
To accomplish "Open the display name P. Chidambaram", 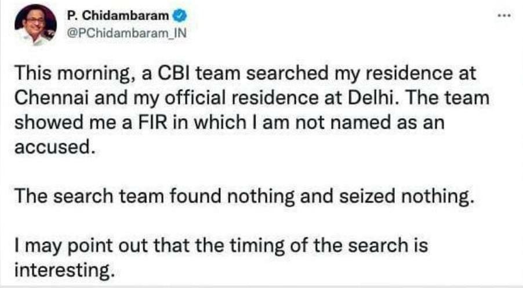I will click(118, 15).
